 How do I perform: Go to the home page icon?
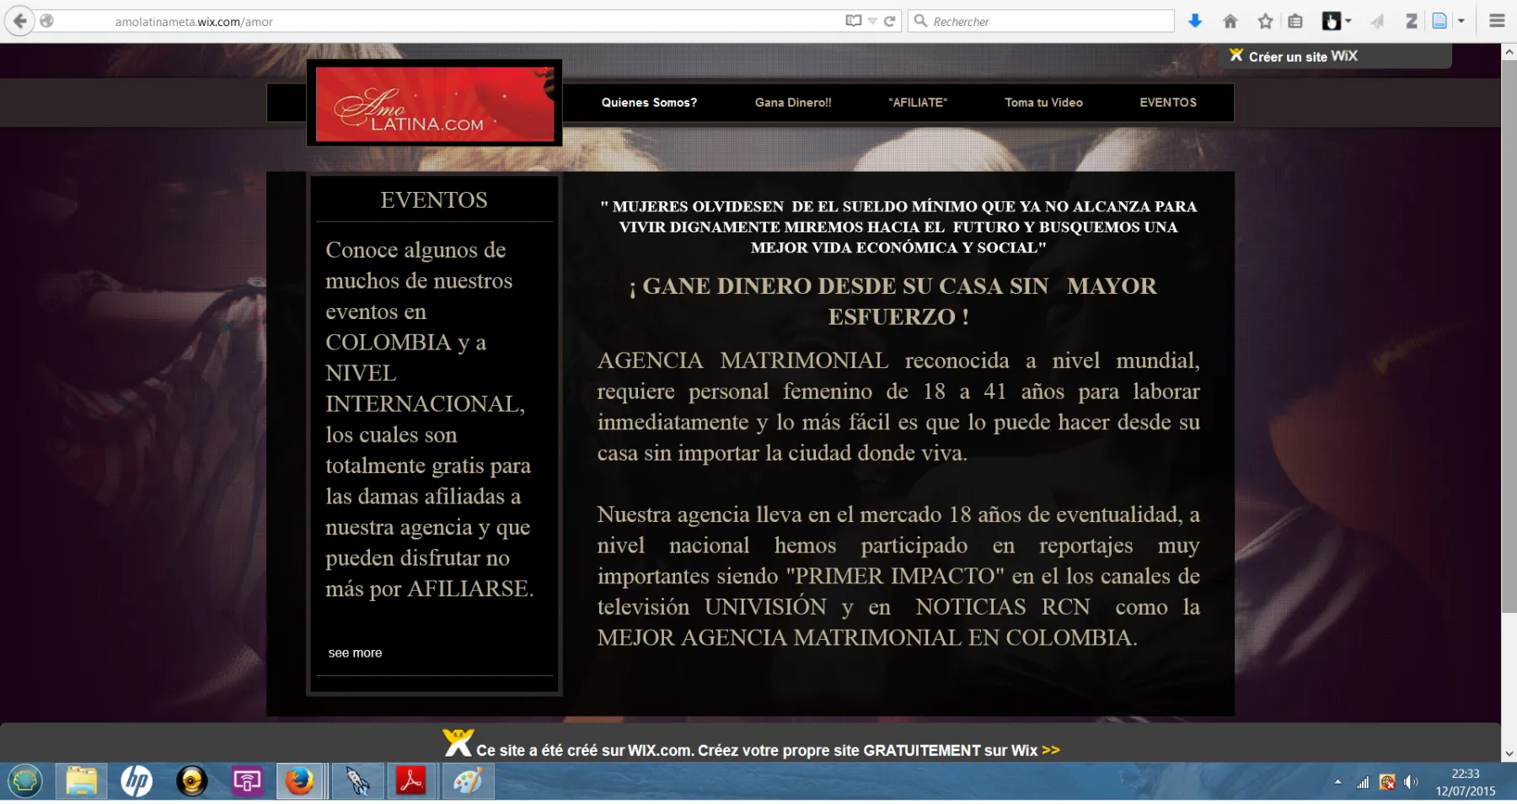[x=1230, y=21]
